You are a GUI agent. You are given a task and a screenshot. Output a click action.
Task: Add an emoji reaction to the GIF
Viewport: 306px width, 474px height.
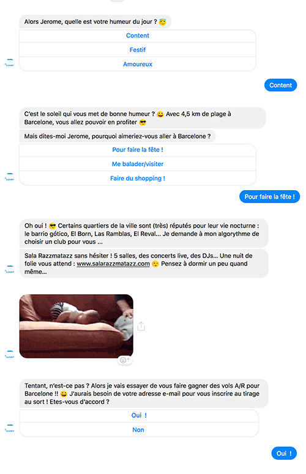125,360
